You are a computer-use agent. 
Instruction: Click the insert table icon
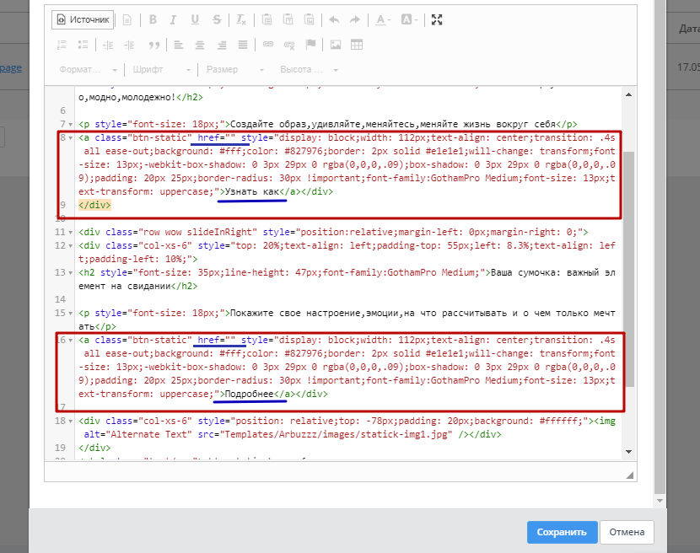pyautogui.click(x=357, y=45)
